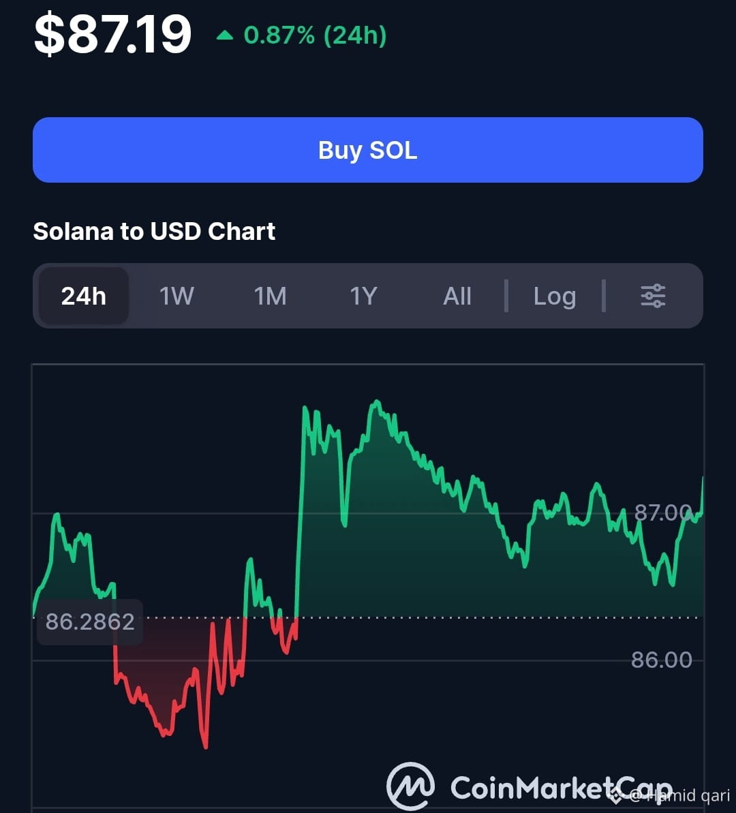Click the red low point of chart
Screen dimensions: 736x813
coord(205,747)
